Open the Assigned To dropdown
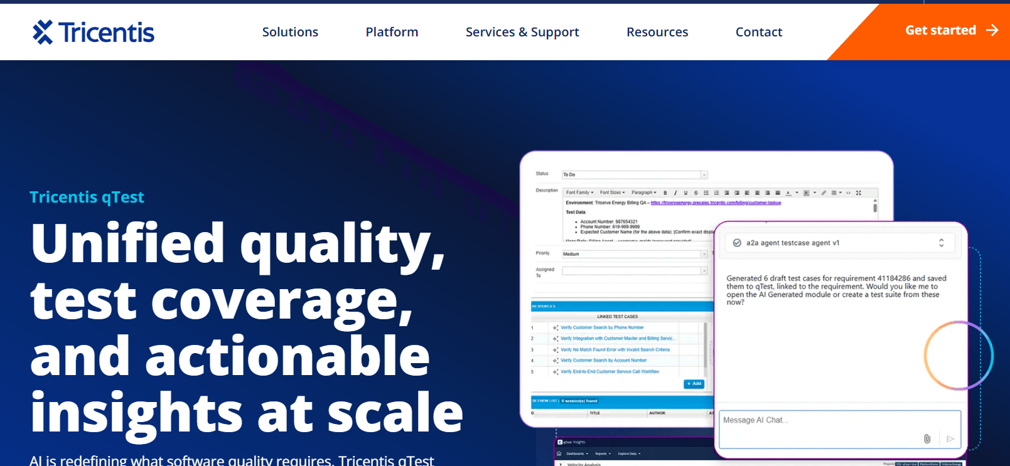 pyautogui.click(x=635, y=271)
